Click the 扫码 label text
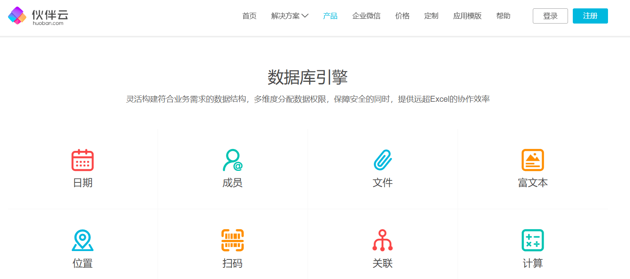 coord(233,263)
